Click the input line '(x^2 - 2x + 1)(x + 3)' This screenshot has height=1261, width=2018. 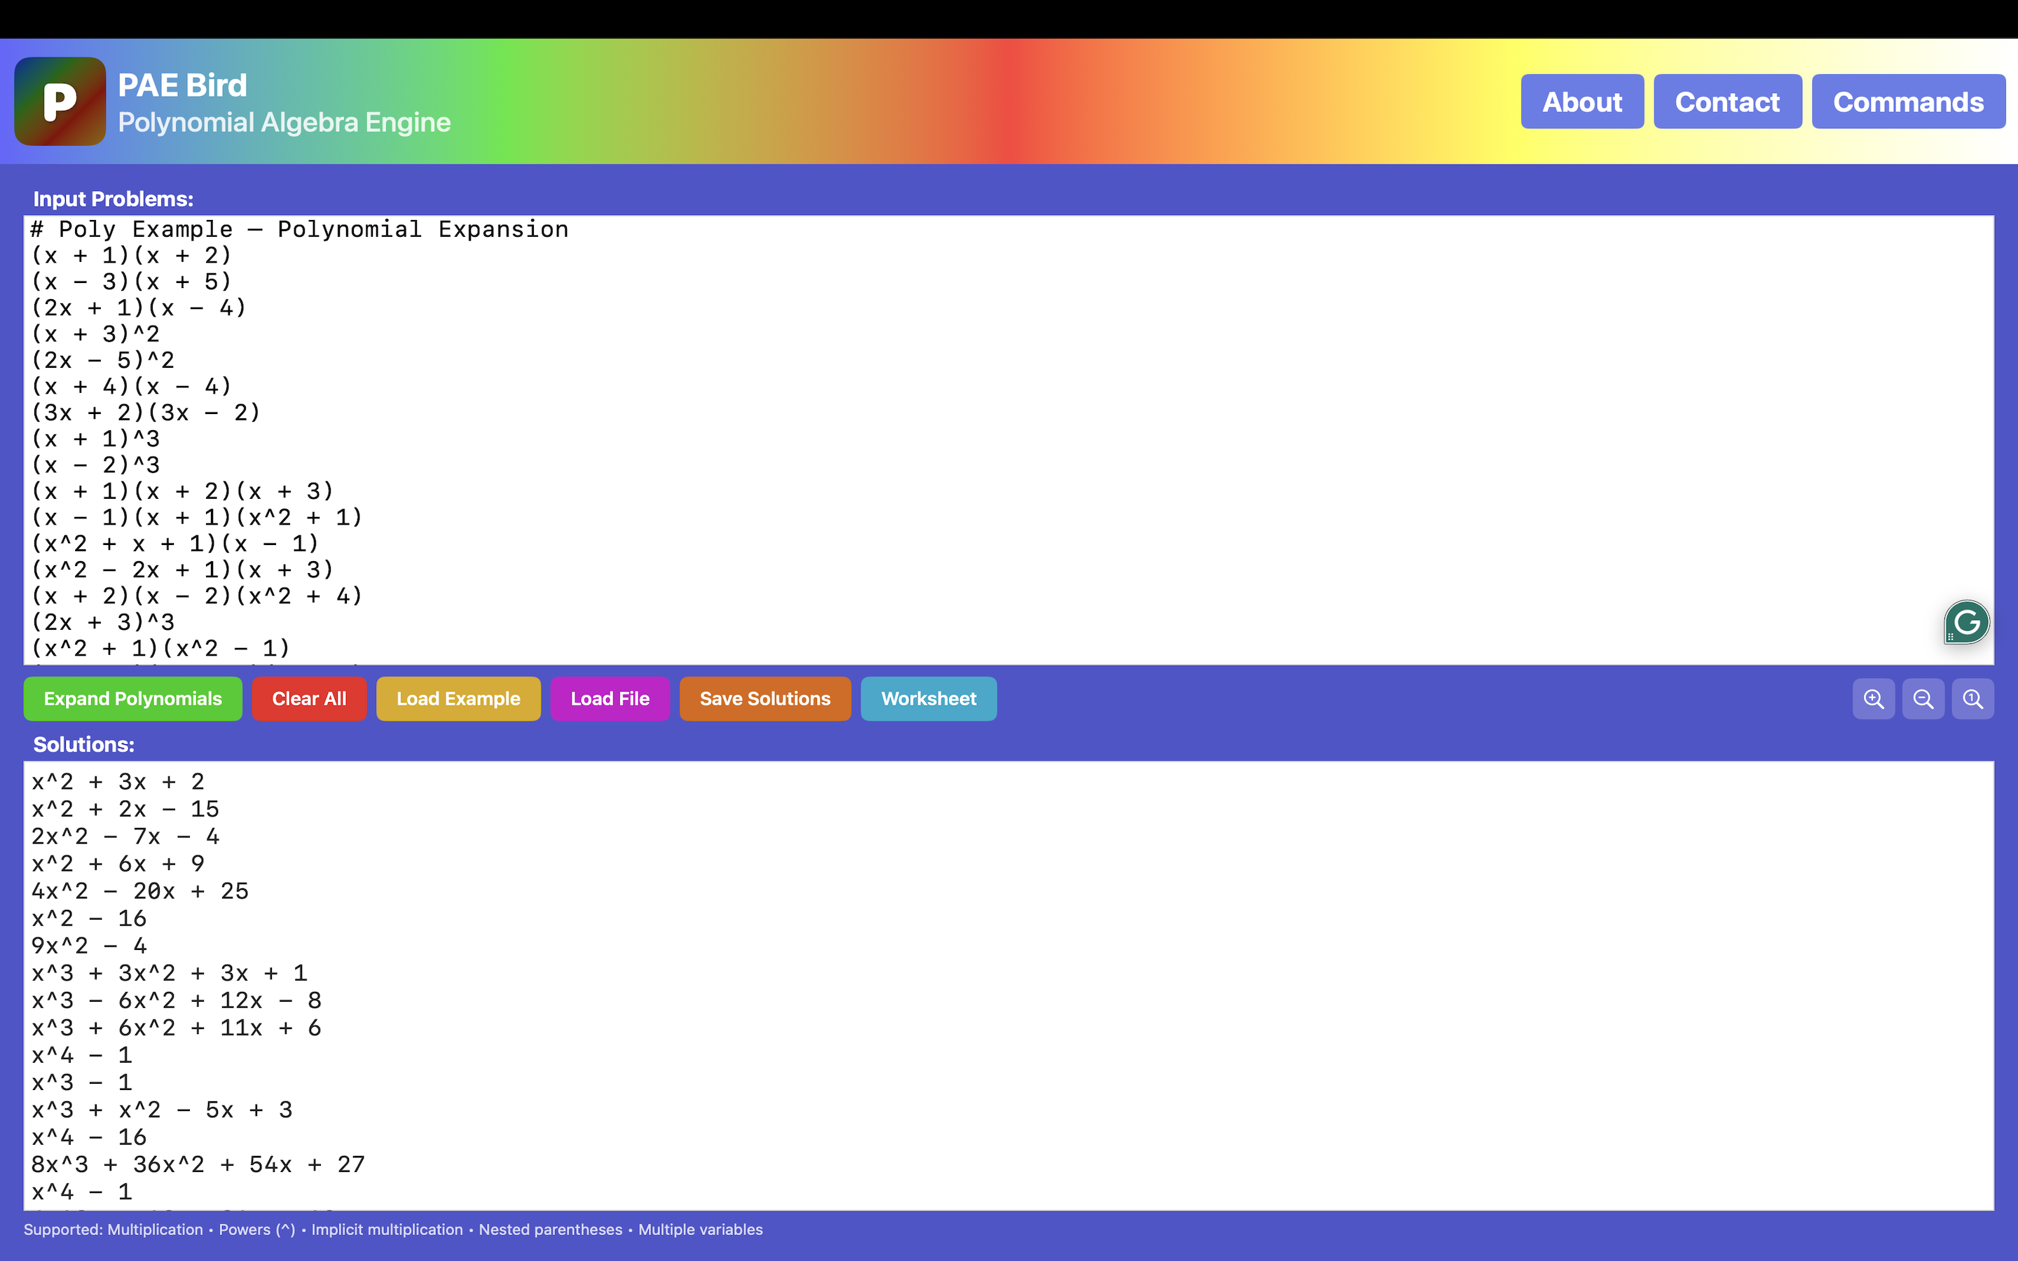(183, 570)
